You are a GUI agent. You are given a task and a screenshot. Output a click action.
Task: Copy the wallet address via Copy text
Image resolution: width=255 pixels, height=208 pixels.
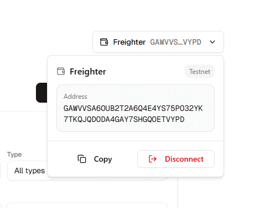103,159
